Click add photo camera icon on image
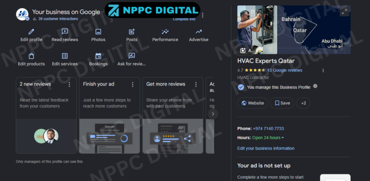Viewport: 370px width, 181px height. (243, 50)
